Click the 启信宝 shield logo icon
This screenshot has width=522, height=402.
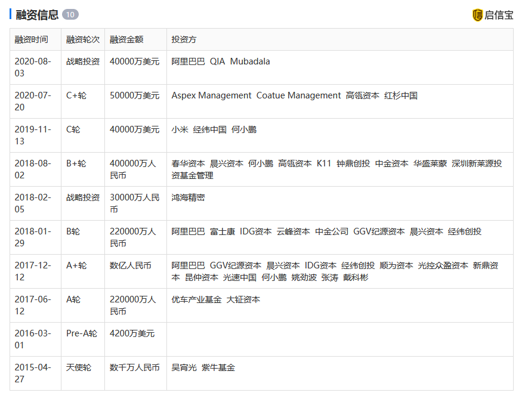[477, 15]
